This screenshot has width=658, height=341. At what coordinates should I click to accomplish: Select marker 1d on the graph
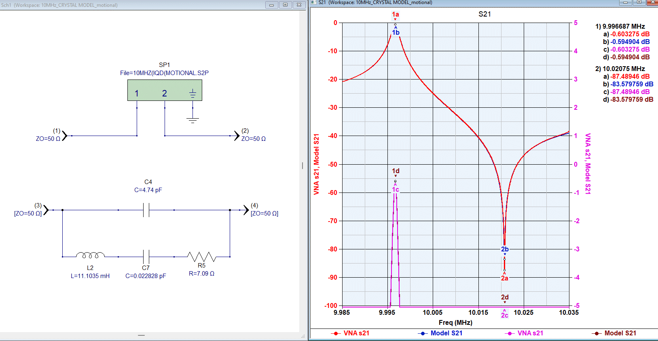click(396, 171)
